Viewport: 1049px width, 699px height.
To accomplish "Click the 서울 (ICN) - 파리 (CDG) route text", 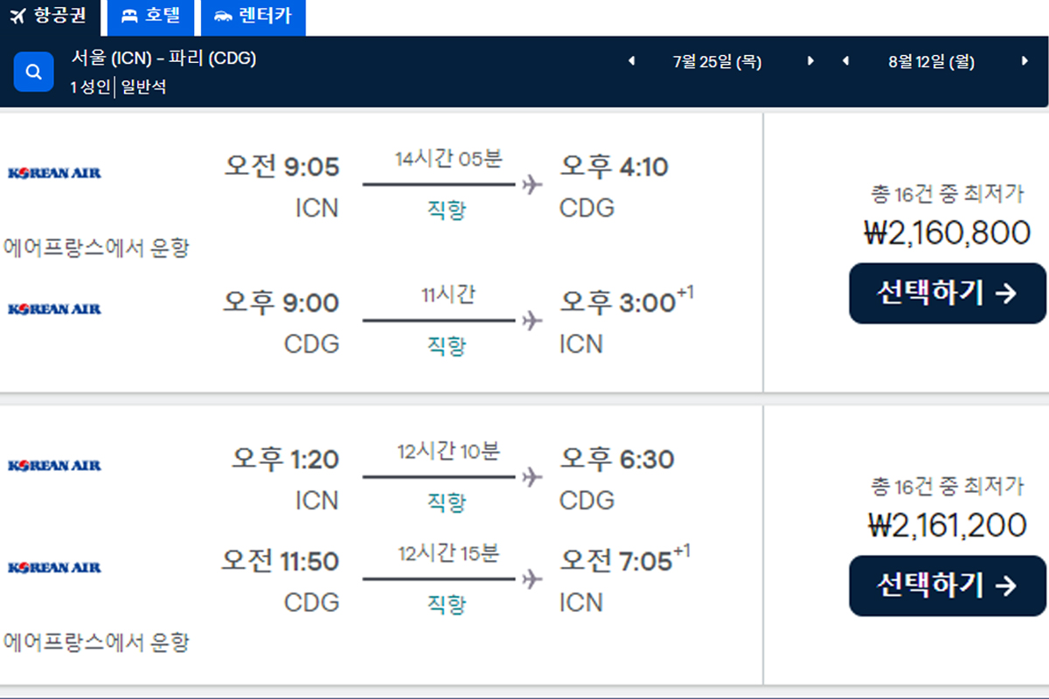I will coord(163,59).
